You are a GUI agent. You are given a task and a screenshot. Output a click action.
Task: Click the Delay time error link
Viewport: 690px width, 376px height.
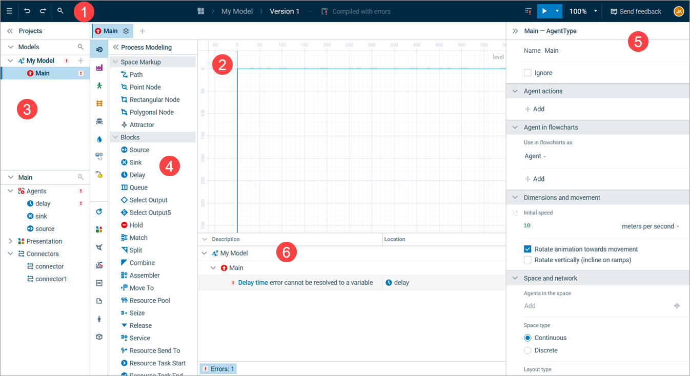[253, 283]
